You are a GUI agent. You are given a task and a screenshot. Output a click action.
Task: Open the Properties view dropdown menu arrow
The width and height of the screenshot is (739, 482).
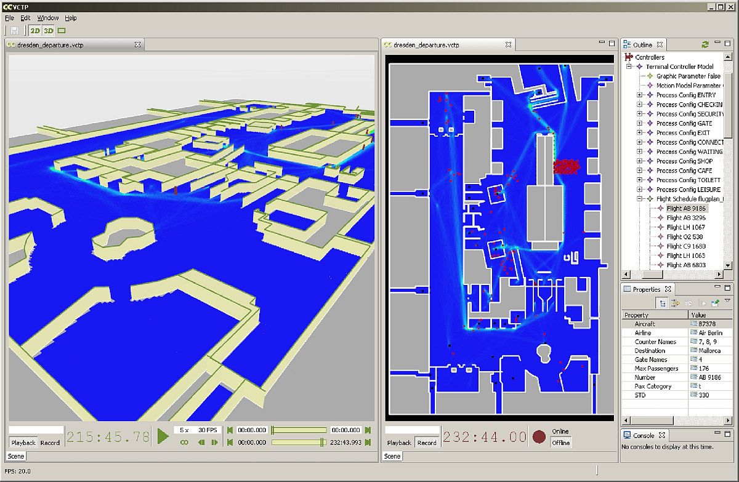[x=727, y=302]
